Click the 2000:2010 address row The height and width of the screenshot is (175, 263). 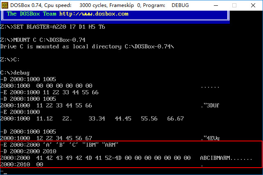point(21,164)
